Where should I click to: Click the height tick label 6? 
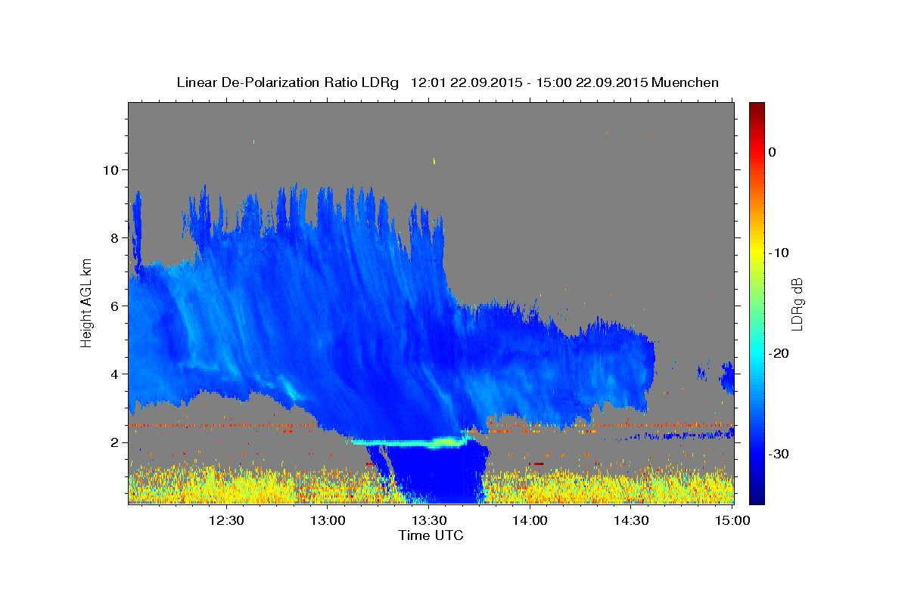pyautogui.click(x=115, y=306)
